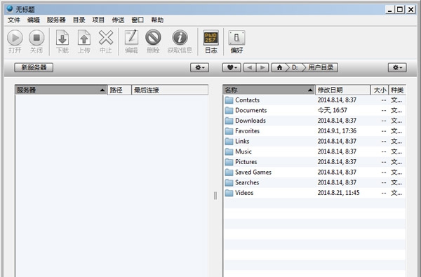Screen dimensions: 421x277
Task: Click the 路径 column header
Action: 119,90
